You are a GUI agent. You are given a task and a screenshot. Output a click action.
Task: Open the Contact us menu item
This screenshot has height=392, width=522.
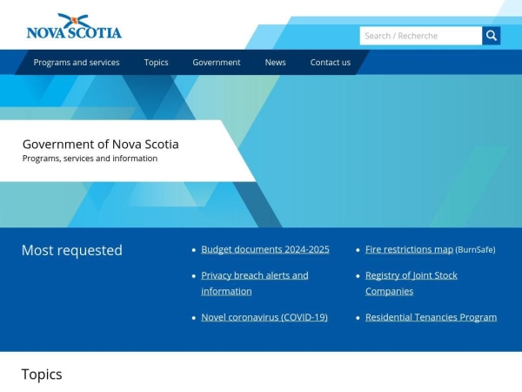pyautogui.click(x=331, y=63)
